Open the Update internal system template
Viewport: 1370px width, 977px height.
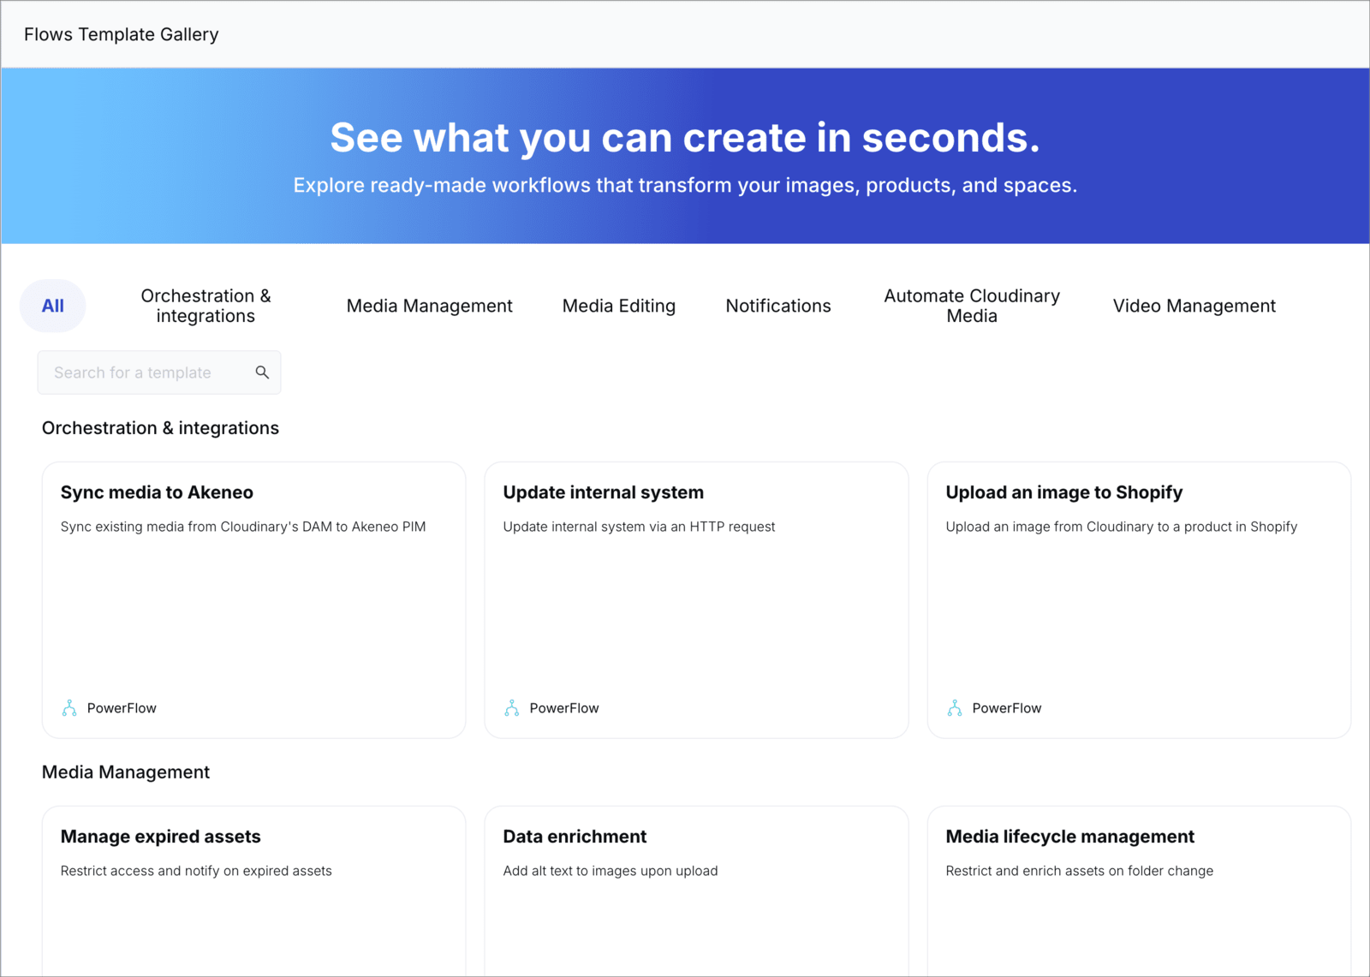(x=696, y=599)
